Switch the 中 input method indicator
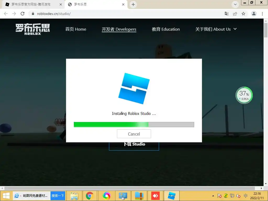Screen dimensions: 268x201 [245, 196]
